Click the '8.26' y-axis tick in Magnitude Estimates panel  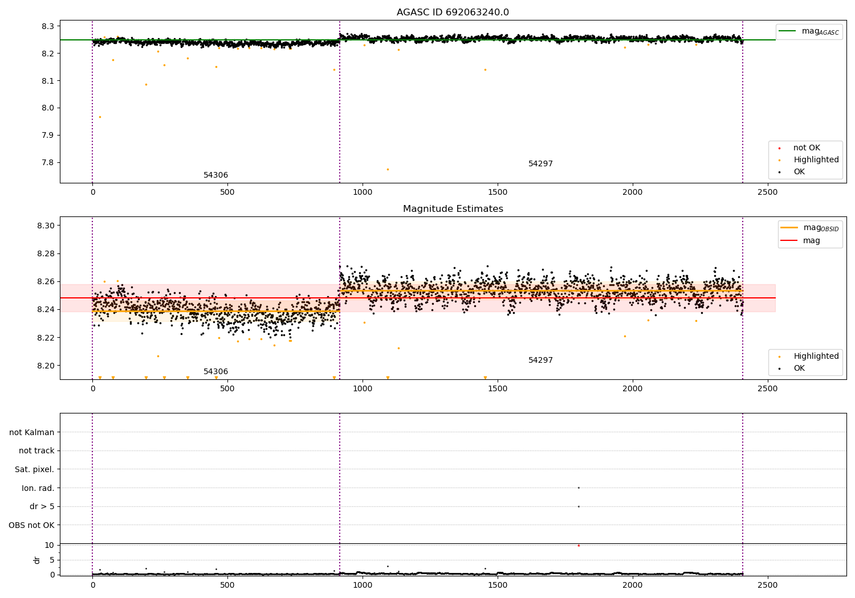click(x=46, y=282)
